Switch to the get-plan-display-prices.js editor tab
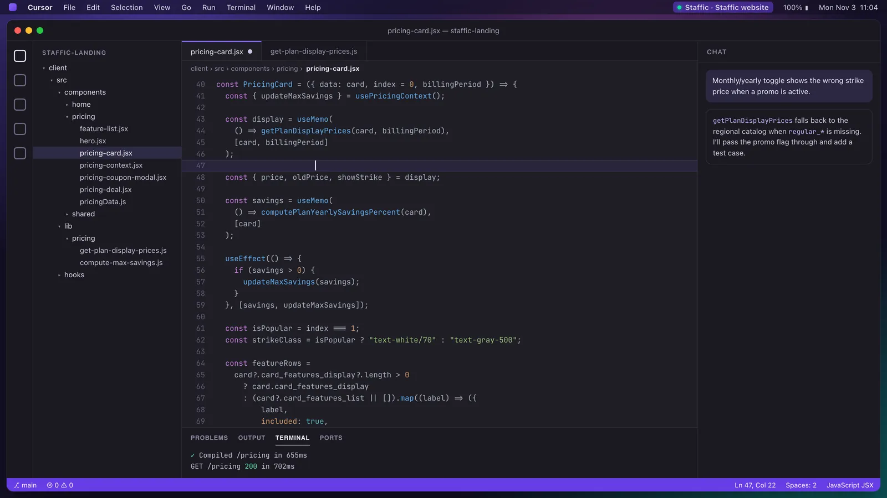 click(314, 51)
